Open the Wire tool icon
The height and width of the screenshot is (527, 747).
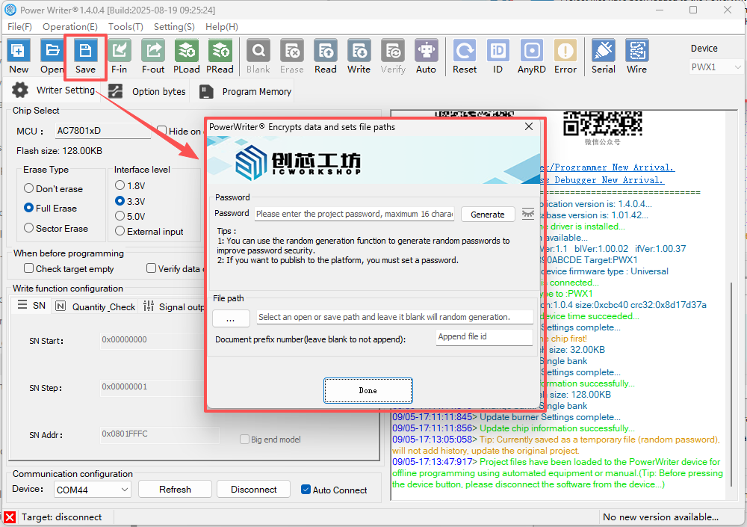tap(636, 50)
